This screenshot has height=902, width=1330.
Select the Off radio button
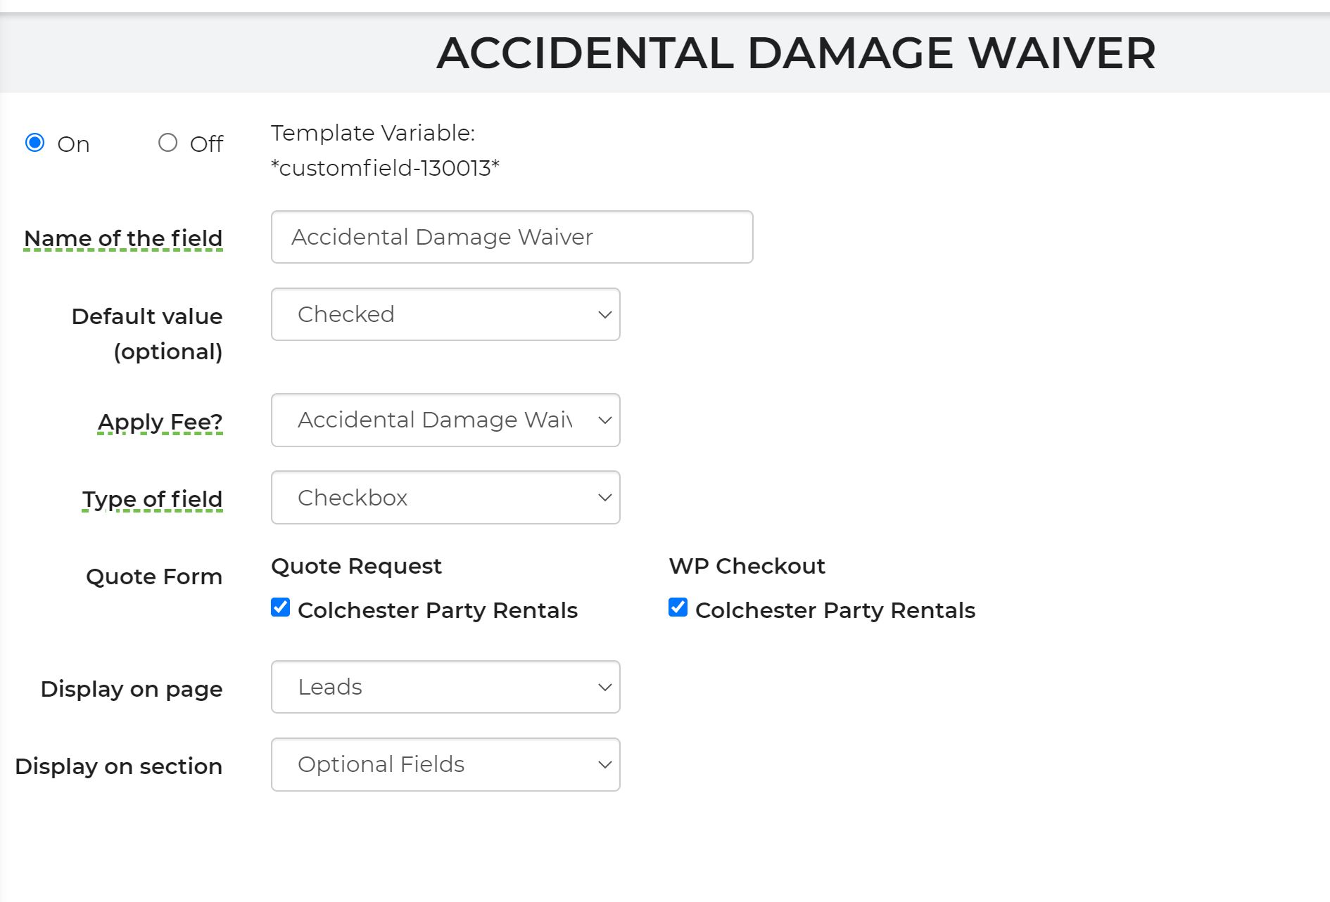(x=167, y=143)
